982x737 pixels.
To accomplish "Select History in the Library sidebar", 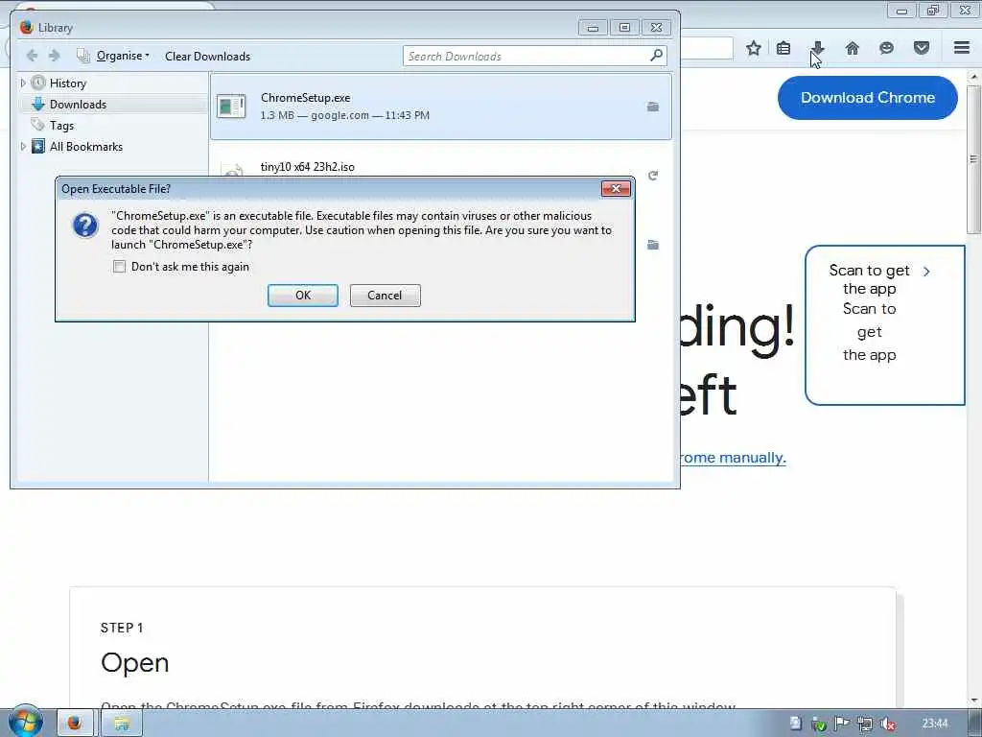I will tap(68, 83).
